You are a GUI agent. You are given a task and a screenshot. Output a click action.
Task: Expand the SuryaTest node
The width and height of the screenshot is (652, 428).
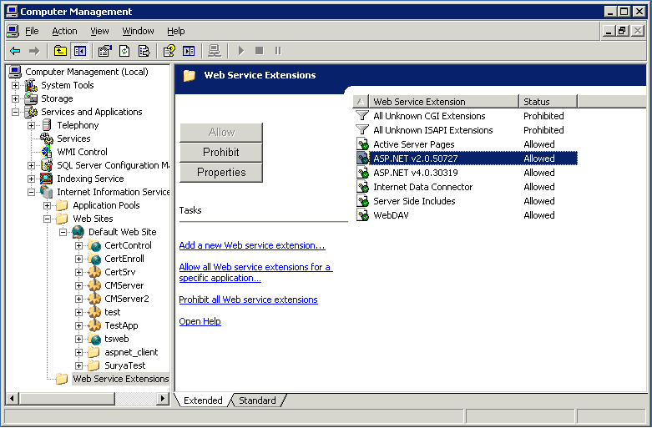click(78, 365)
